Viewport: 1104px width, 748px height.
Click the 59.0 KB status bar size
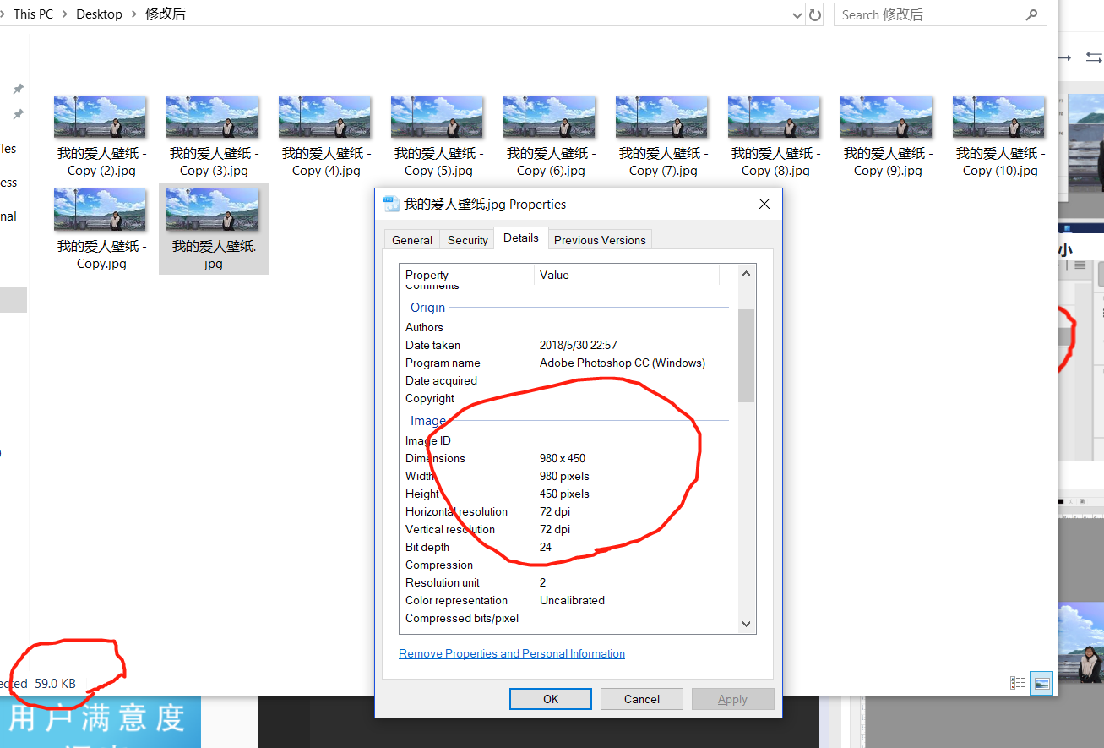coord(55,683)
